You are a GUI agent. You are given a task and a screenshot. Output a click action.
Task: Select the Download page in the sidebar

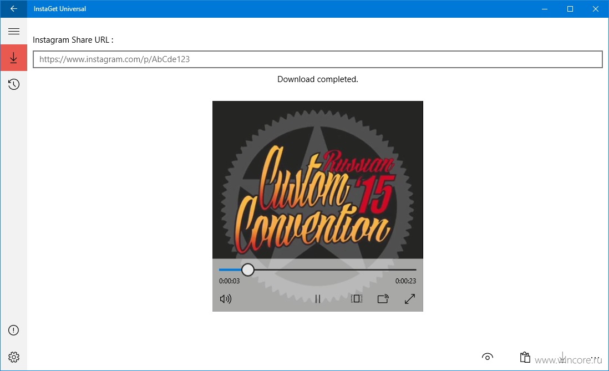[14, 58]
